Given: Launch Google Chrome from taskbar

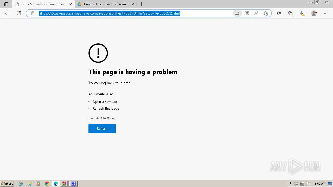Looking at the screenshot, I should point(47,184).
